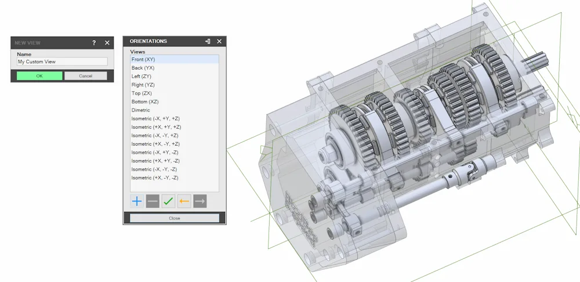580x282 pixels.
Task: Select Isometric (-X, +Y, -Z) view
Action: [174, 152]
